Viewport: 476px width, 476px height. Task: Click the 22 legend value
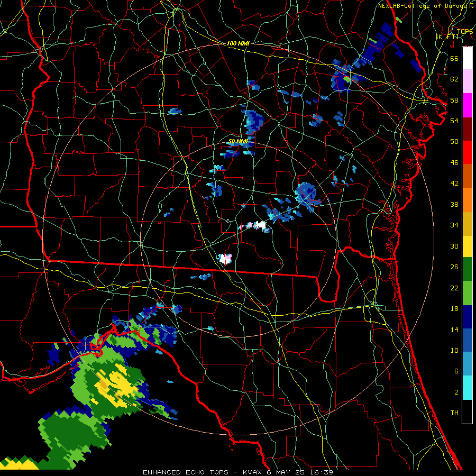click(x=454, y=288)
